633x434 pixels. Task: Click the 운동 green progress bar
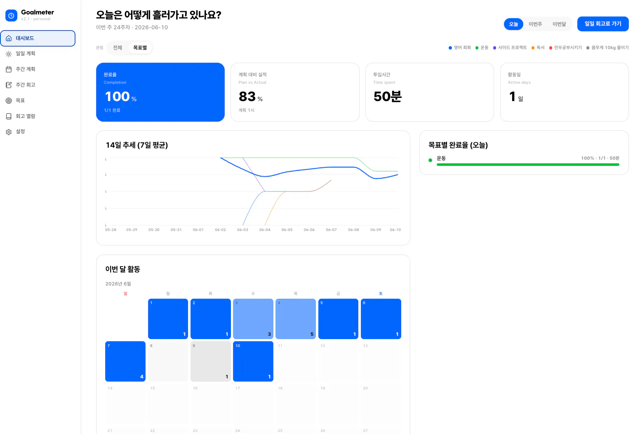[528, 165]
